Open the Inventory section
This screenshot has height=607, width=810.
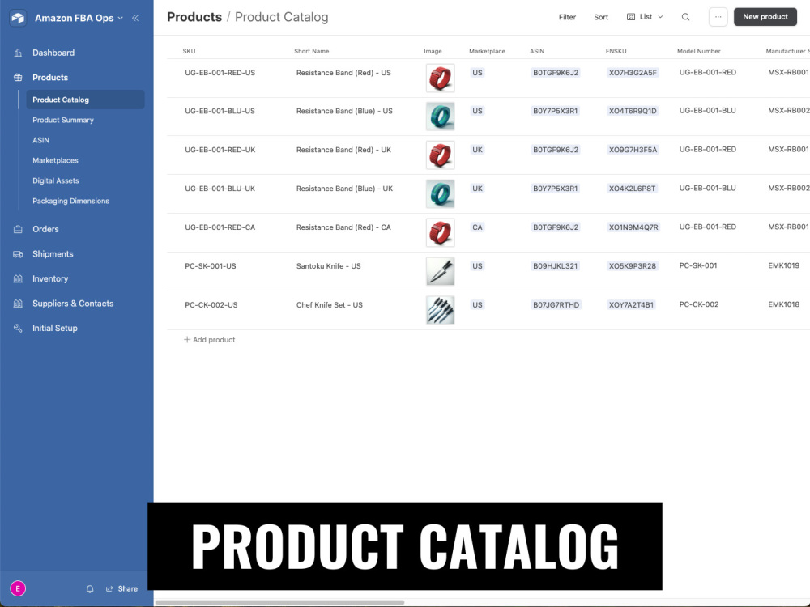(50, 278)
